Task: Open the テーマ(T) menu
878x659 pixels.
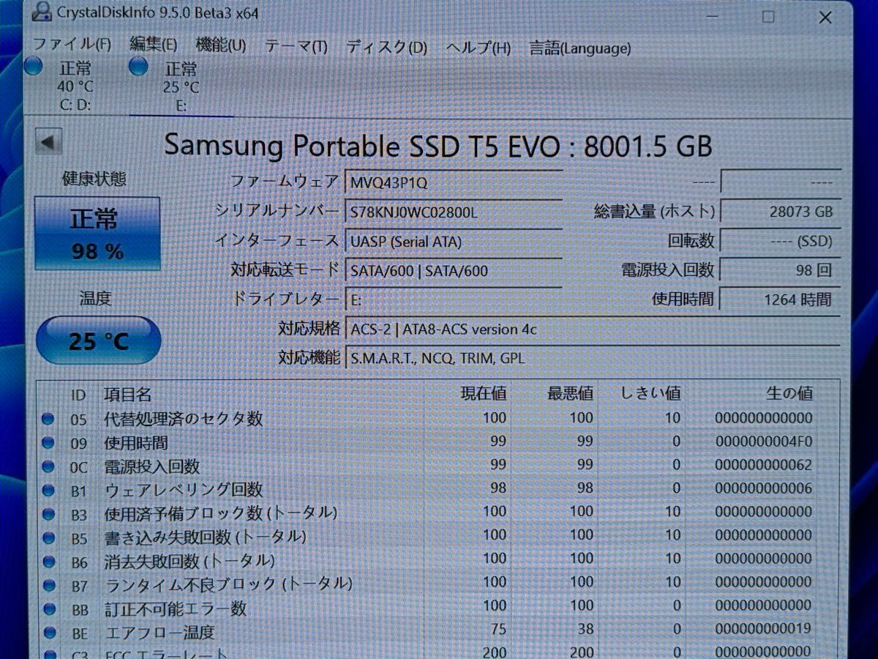Action: point(296,46)
